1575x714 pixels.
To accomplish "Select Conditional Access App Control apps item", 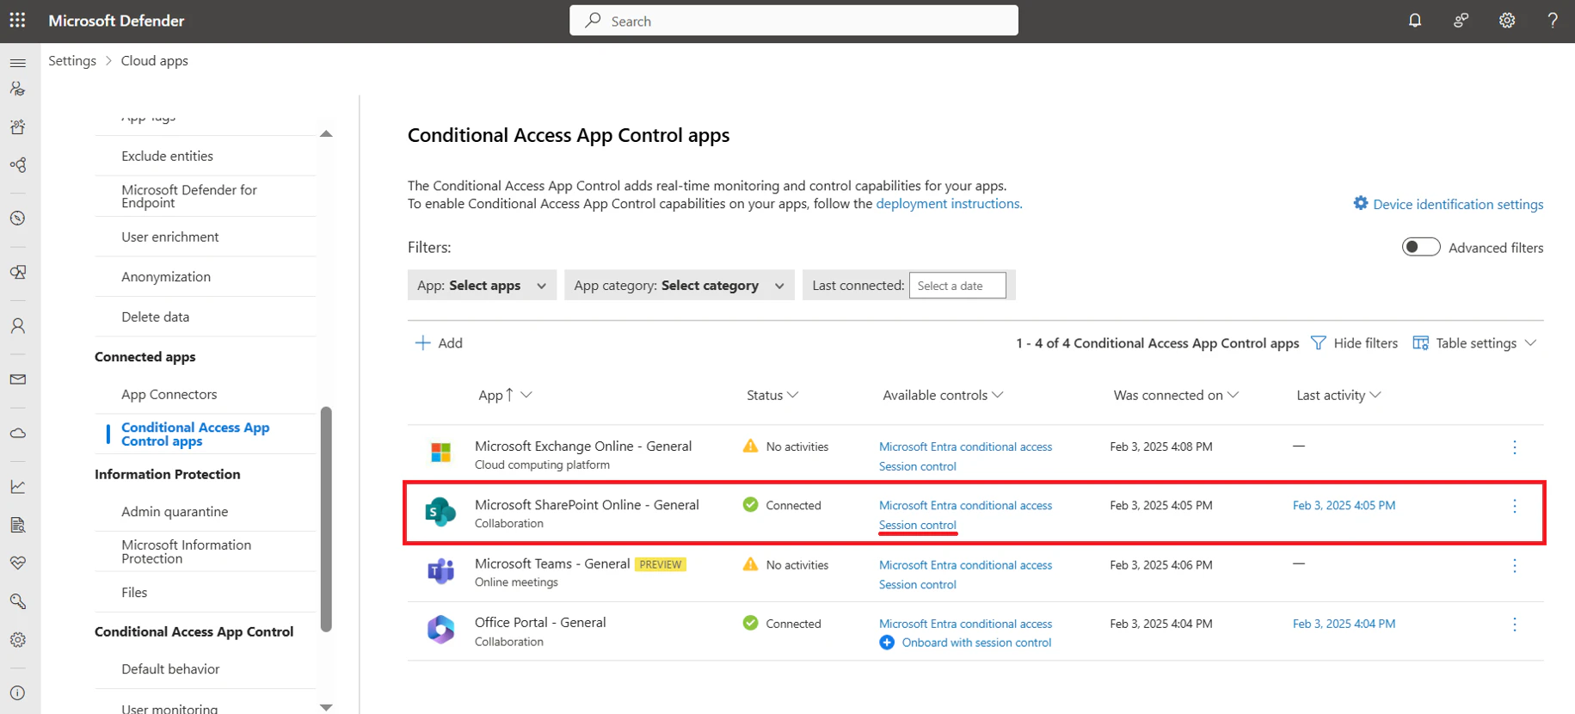I will (195, 434).
